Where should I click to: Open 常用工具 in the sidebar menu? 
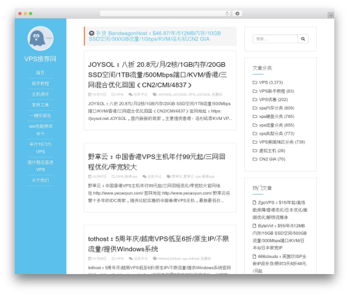40,105
